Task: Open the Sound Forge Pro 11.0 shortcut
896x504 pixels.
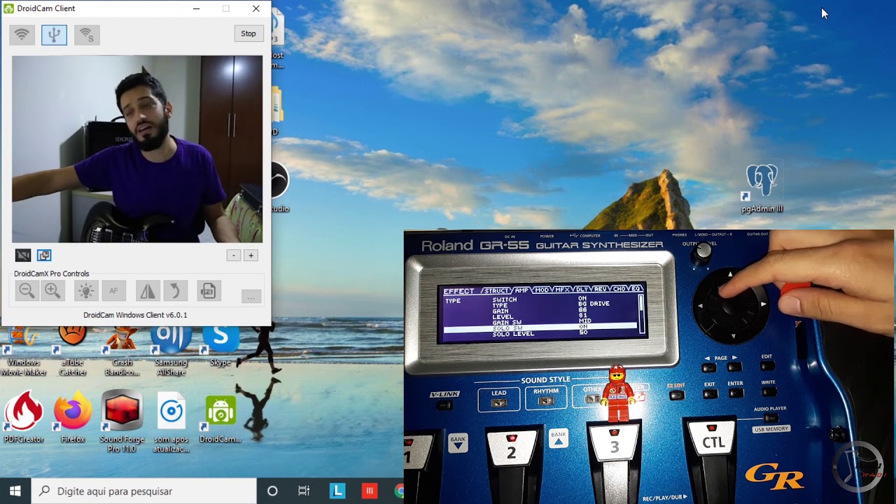Action: 122,421
